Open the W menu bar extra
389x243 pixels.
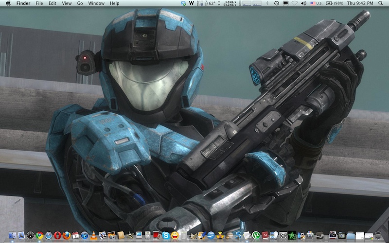[191, 3]
